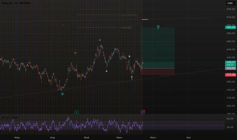Viewport: 237px width, 140px height.
Task: Click the Июл date label on time axis
Action: (x=153, y=137)
